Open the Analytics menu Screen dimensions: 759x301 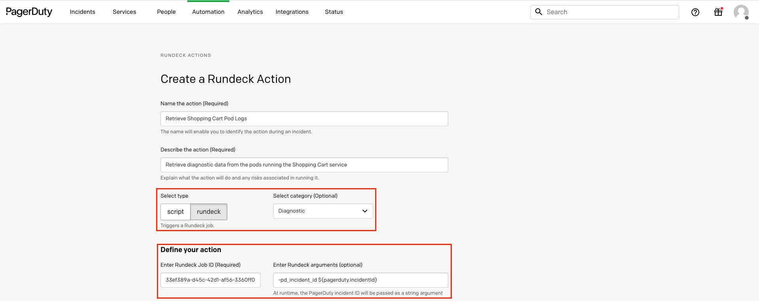(x=250, y=12)
